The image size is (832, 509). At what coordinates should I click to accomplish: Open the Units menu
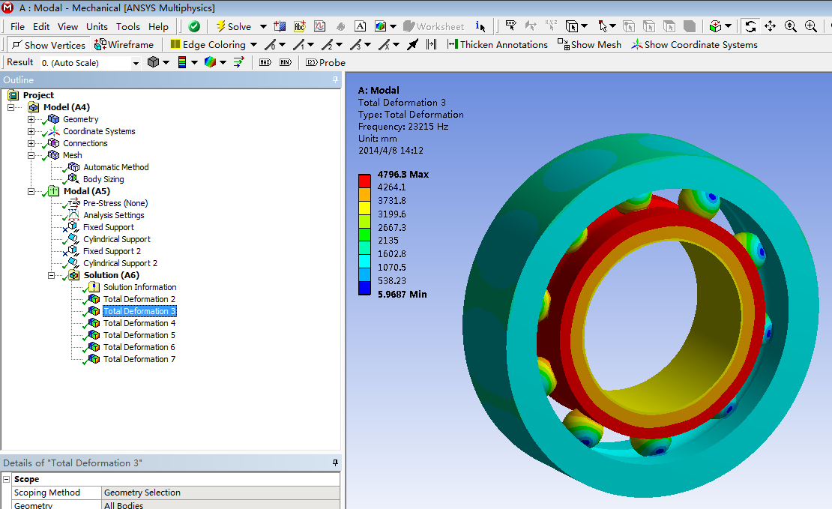[x=97, y=26]
